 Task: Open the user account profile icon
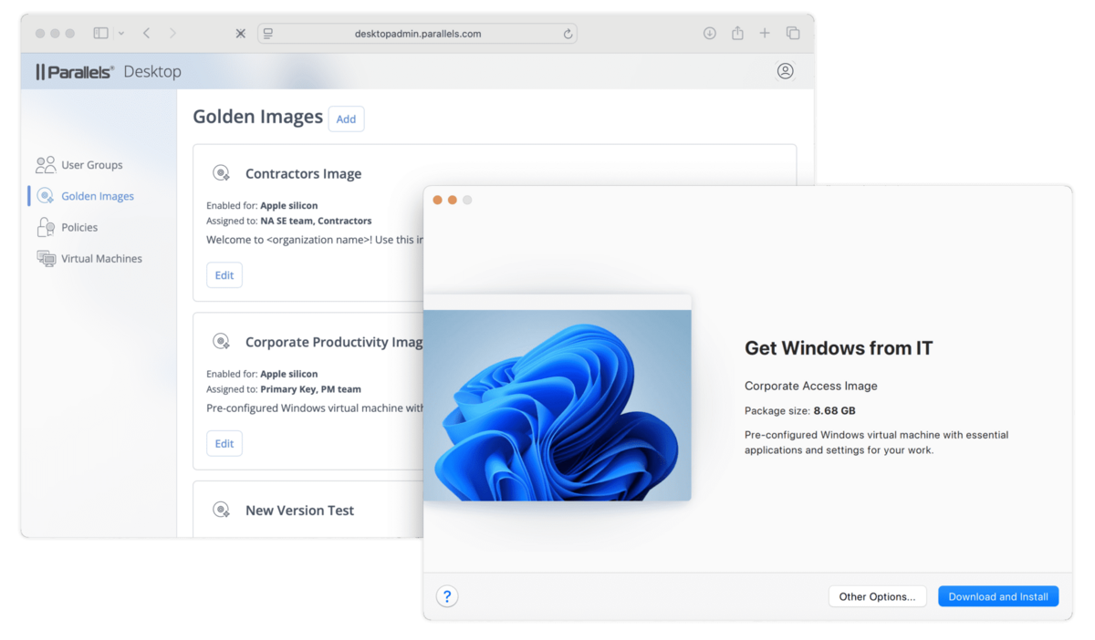click(785, 71)
